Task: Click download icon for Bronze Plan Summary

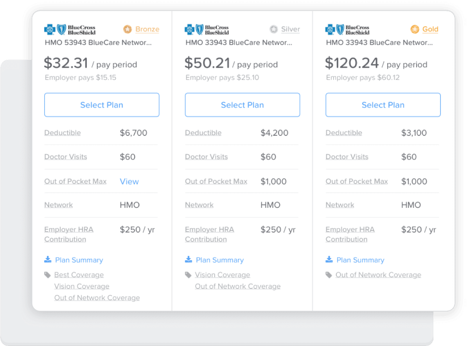Action: (x=48, y=259)
